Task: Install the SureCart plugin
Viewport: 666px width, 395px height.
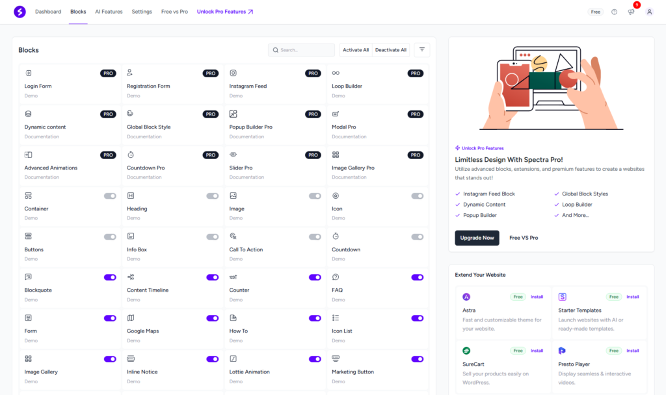Action: coord(537,350)
